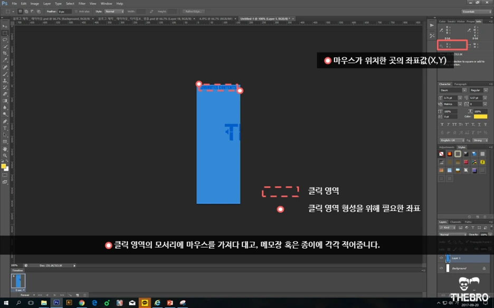Switch to the Channels tab
Screen dimensions: 494x308
click(x=455, y=222)
